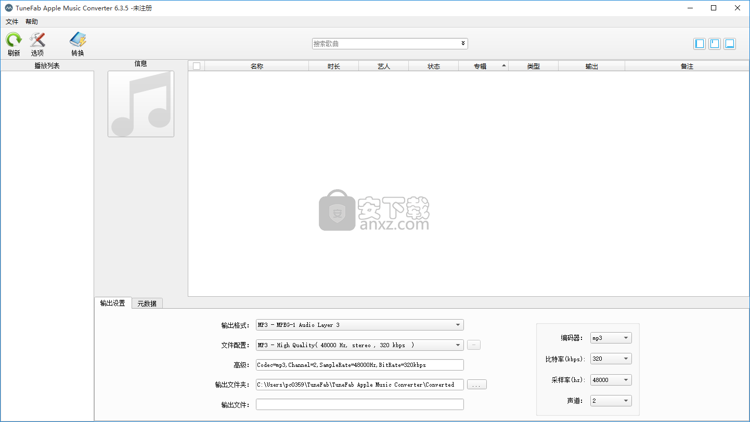Image resolution: width=750 pixels, height=422 pixels.
Task: Sort by 名称 column header
Action: (x=257, y=66)
